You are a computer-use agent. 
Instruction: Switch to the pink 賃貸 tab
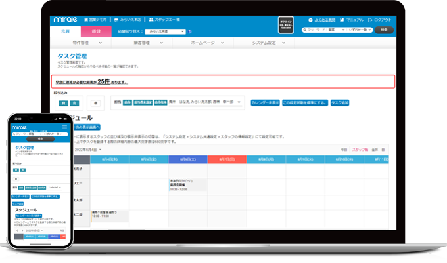(x=95, y=31)
